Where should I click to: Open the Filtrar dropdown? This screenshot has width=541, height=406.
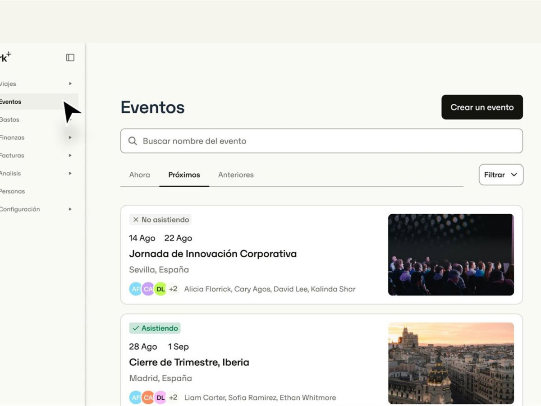tap(501, 175)
